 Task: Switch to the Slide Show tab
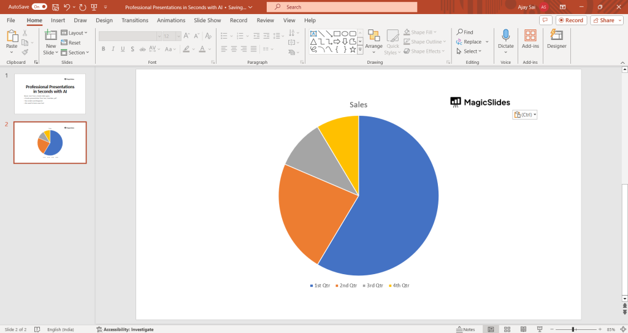[x=207, y=20]
